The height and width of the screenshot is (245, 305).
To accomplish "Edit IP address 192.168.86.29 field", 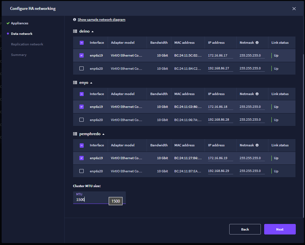I will [220, 171].
